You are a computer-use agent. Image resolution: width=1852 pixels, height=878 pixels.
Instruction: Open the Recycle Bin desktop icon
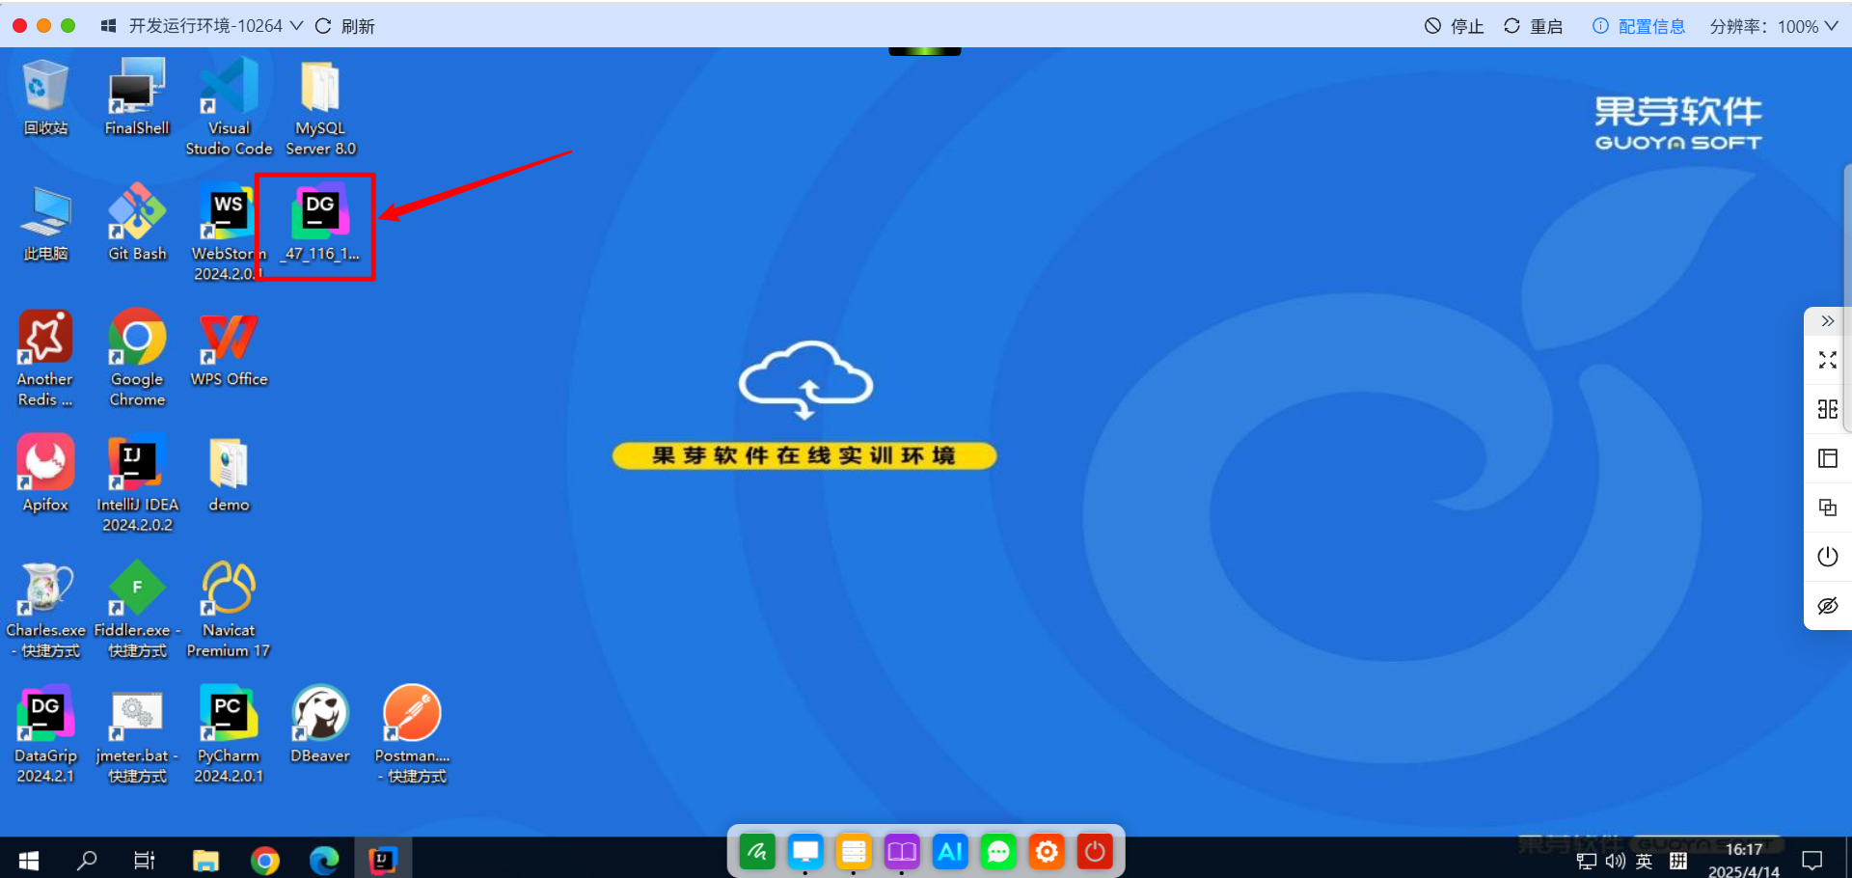(x=45, y=96)
